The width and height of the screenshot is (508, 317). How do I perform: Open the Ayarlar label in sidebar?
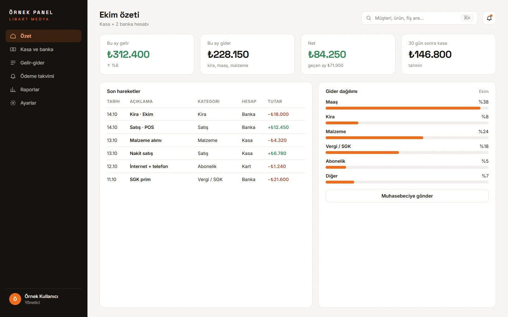click(x=28, y=103)
